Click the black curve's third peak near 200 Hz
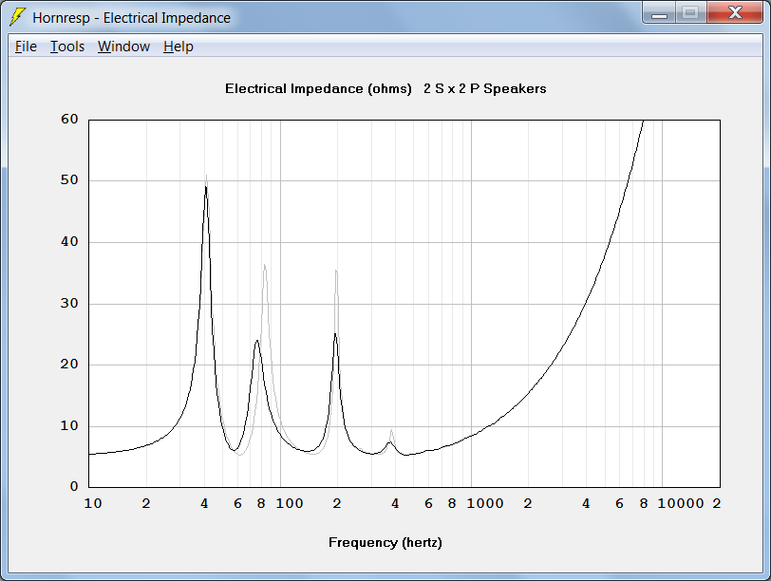 pos(335,334)
